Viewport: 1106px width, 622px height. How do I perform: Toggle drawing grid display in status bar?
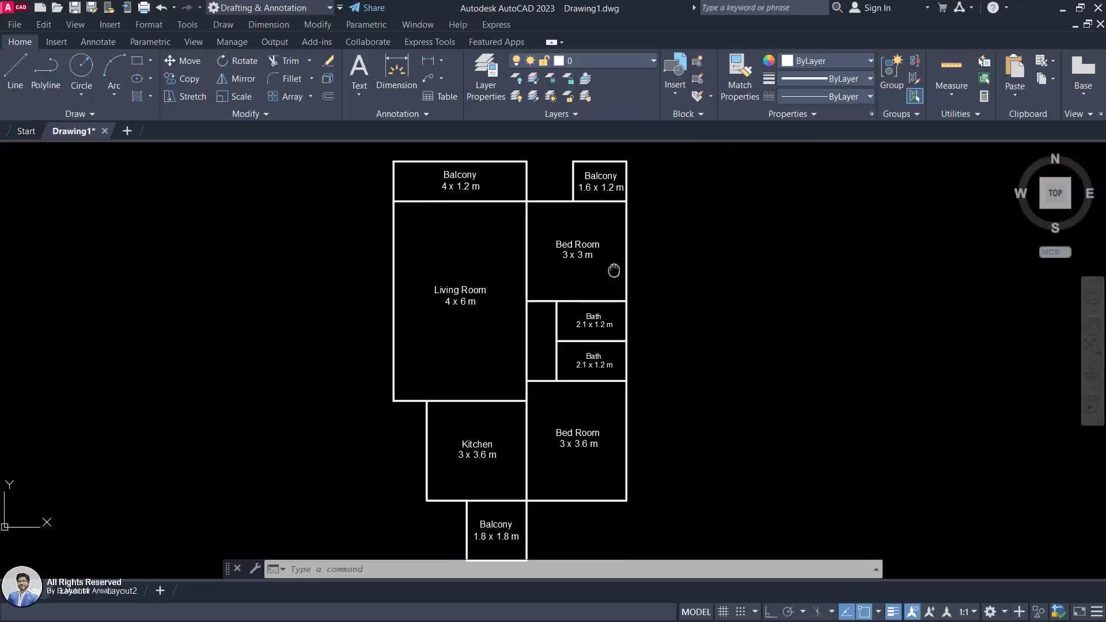[x=724, y=612]
